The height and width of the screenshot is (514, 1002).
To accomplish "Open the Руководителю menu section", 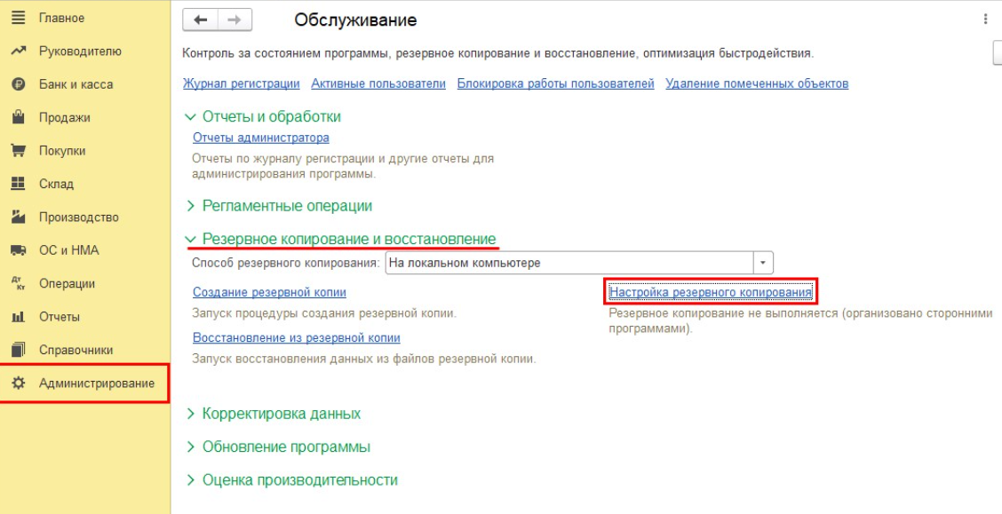I will (80, 51).
